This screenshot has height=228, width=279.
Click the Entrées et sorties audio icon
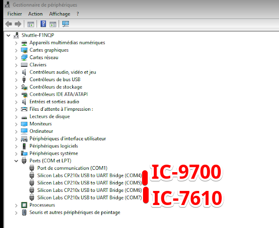24,102
